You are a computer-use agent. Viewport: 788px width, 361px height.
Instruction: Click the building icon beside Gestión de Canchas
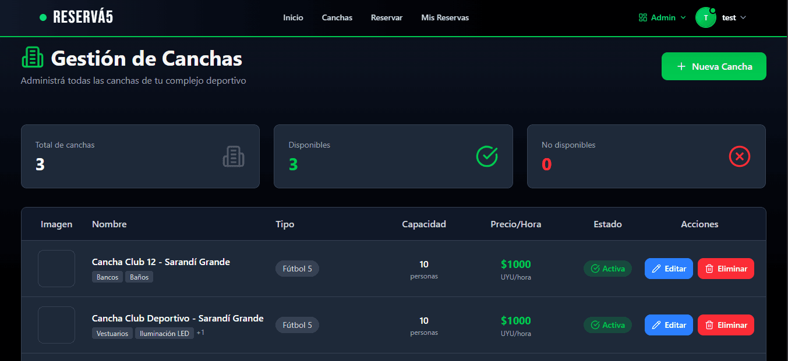pos(33,57)
